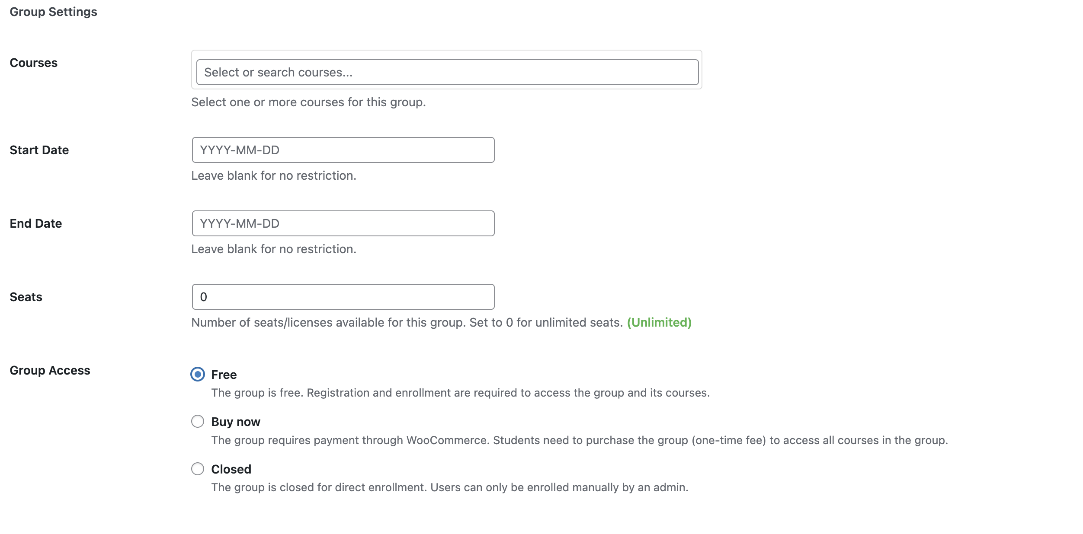Click the Courses field label

coord(33,62)
